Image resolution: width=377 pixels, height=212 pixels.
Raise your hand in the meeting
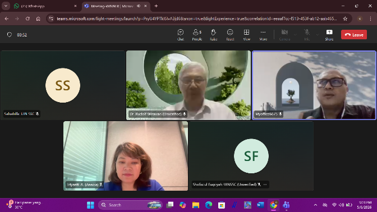pyautogui.click(x=214, y=35)
